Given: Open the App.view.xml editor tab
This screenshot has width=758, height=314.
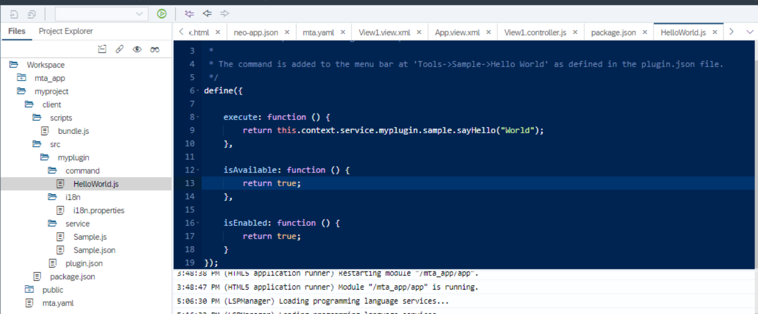Looking at the screenshot, I should click(x=457, y=32).
